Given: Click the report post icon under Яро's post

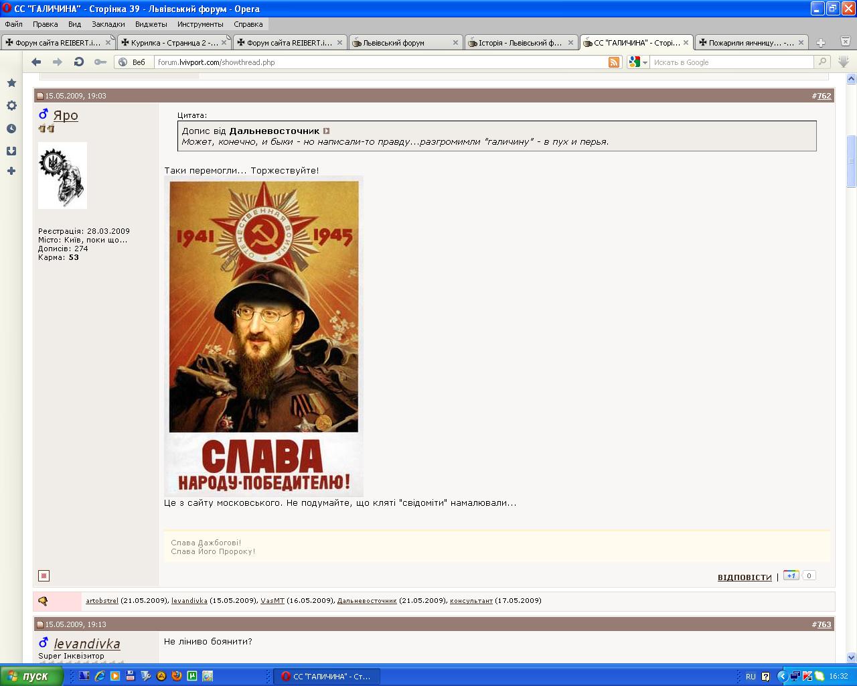Looking at the screenshot, I should (44, 575).
